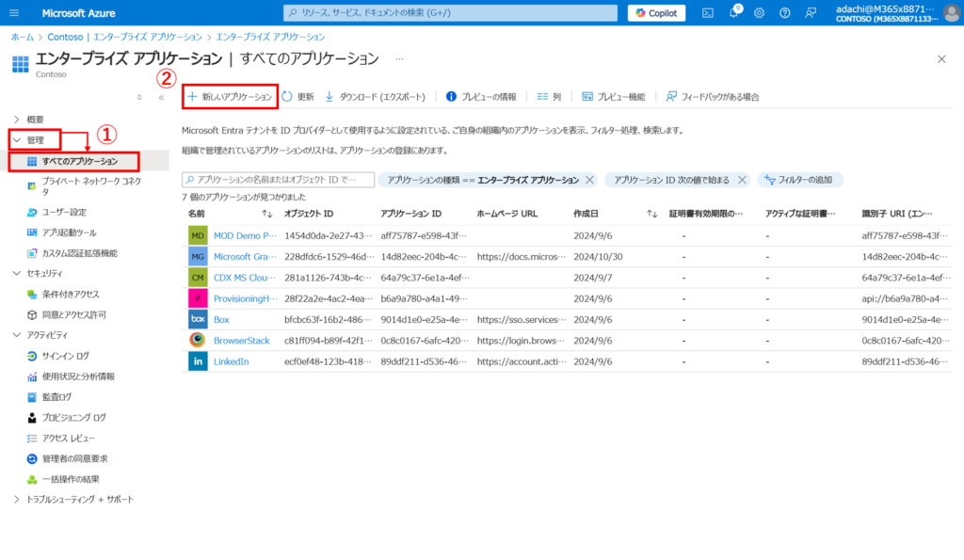Screen dimensions: 964x560
Task: Open the account avatar menu
Action: pos(952,13)
